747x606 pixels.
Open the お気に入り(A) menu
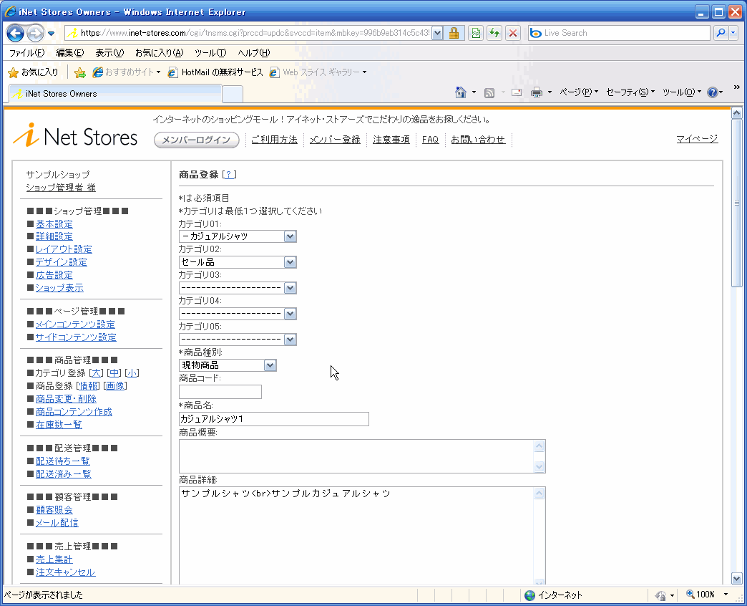[x=159, y=53]
